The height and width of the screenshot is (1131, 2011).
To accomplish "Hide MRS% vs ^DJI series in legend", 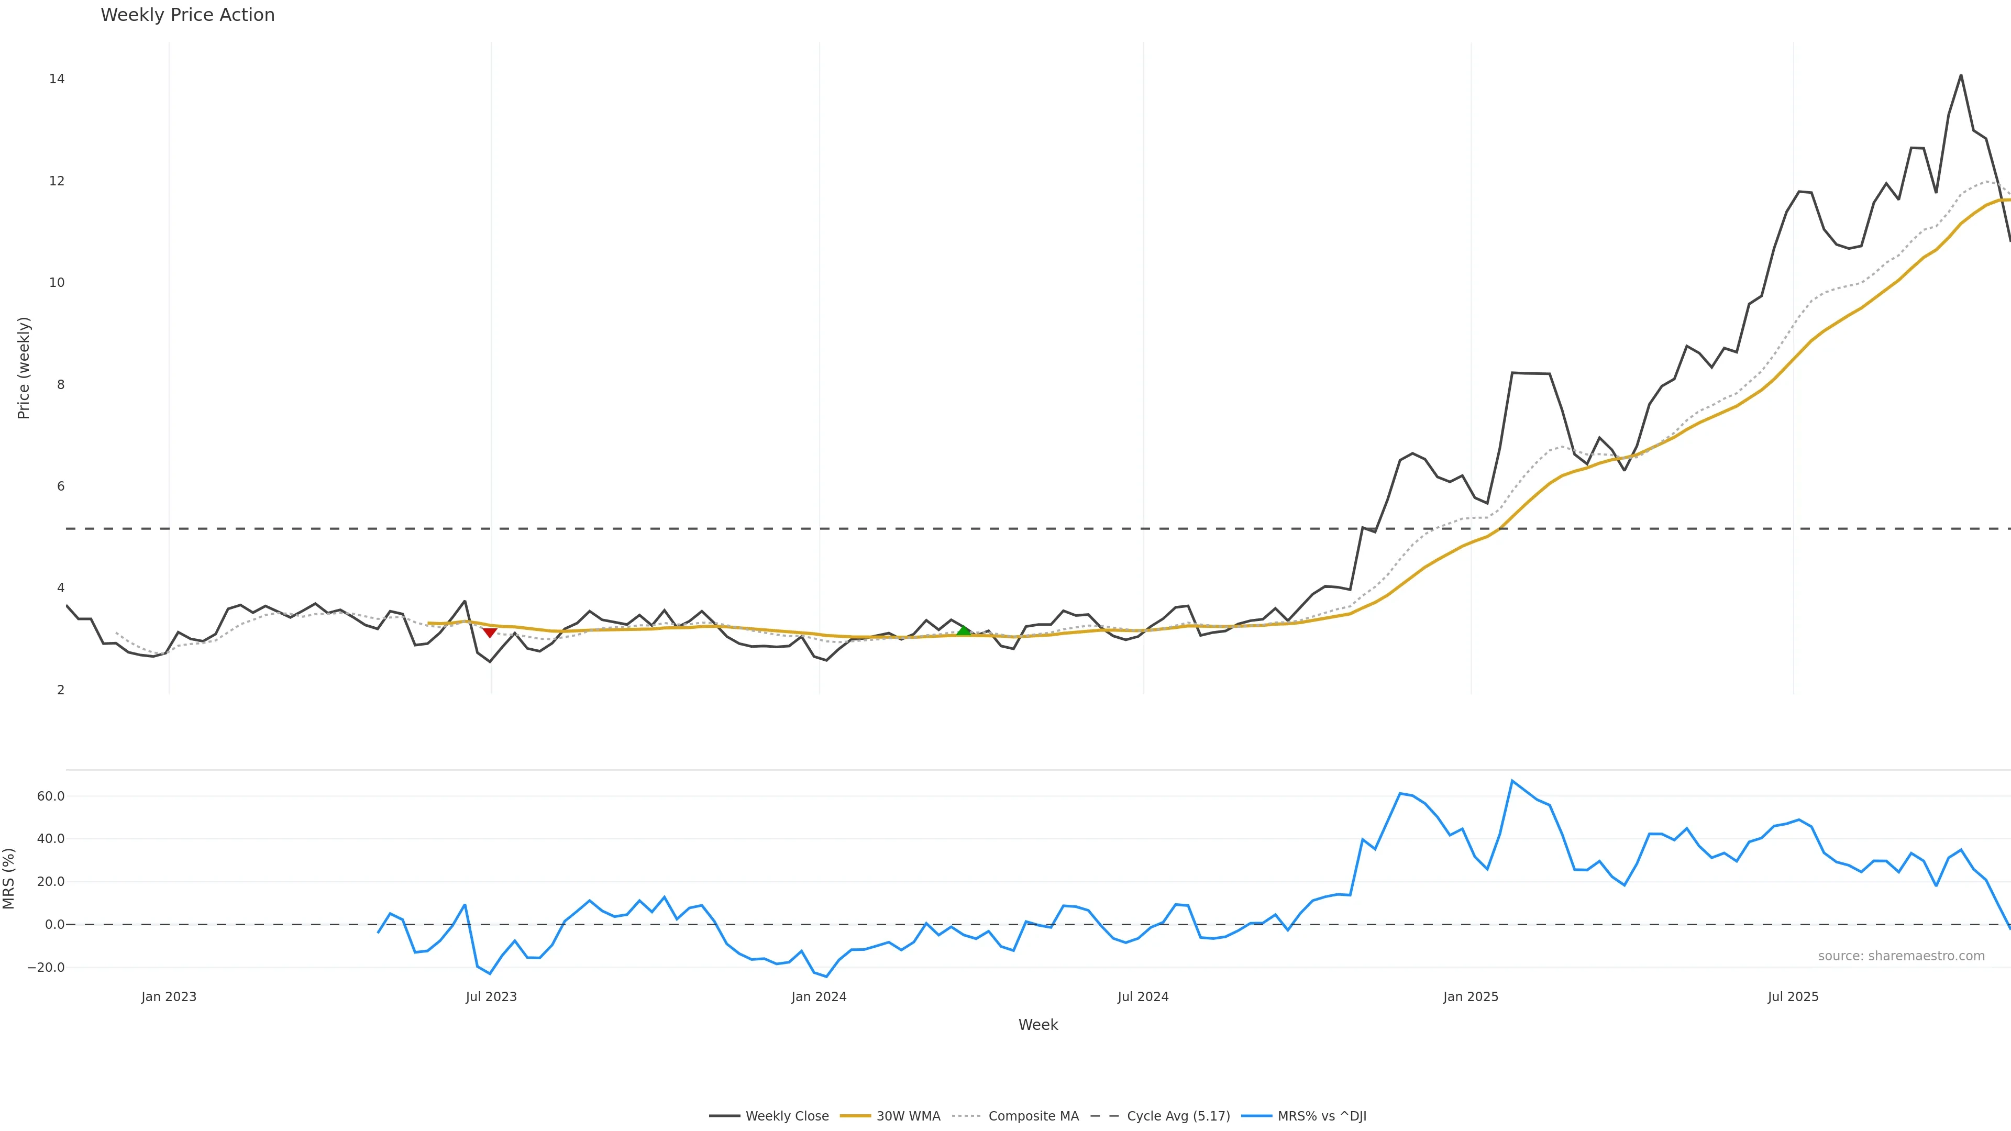I will (x=1322, y=1116).
